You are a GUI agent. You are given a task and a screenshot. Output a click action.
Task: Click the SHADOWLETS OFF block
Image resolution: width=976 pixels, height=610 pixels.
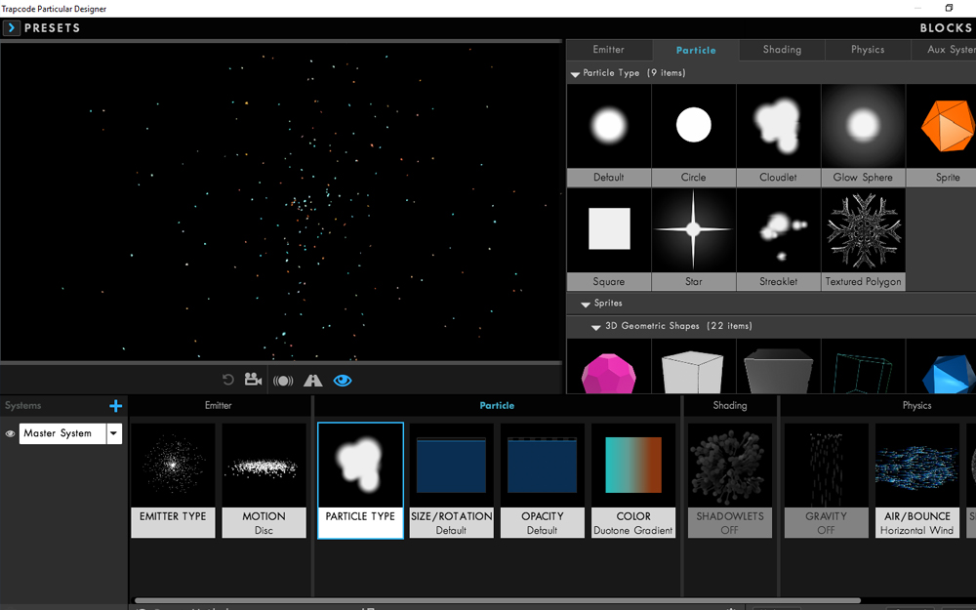pos(729,480)
